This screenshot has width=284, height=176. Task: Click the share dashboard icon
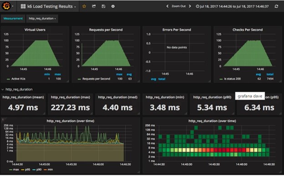coord(94,6)
